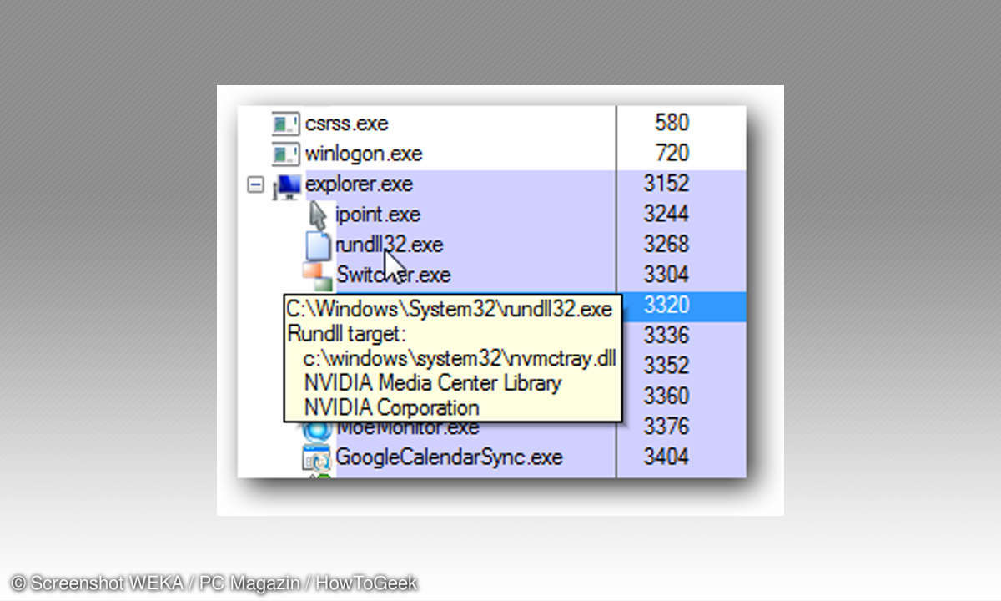The width and height of the screenshot is (1001, 601).
Task: Select the winlogon.exe process name
Action: pos(364,154)
